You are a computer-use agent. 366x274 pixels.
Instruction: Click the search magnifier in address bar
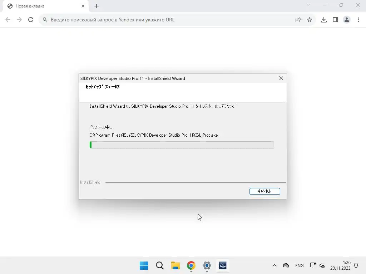tap(45, 20)
